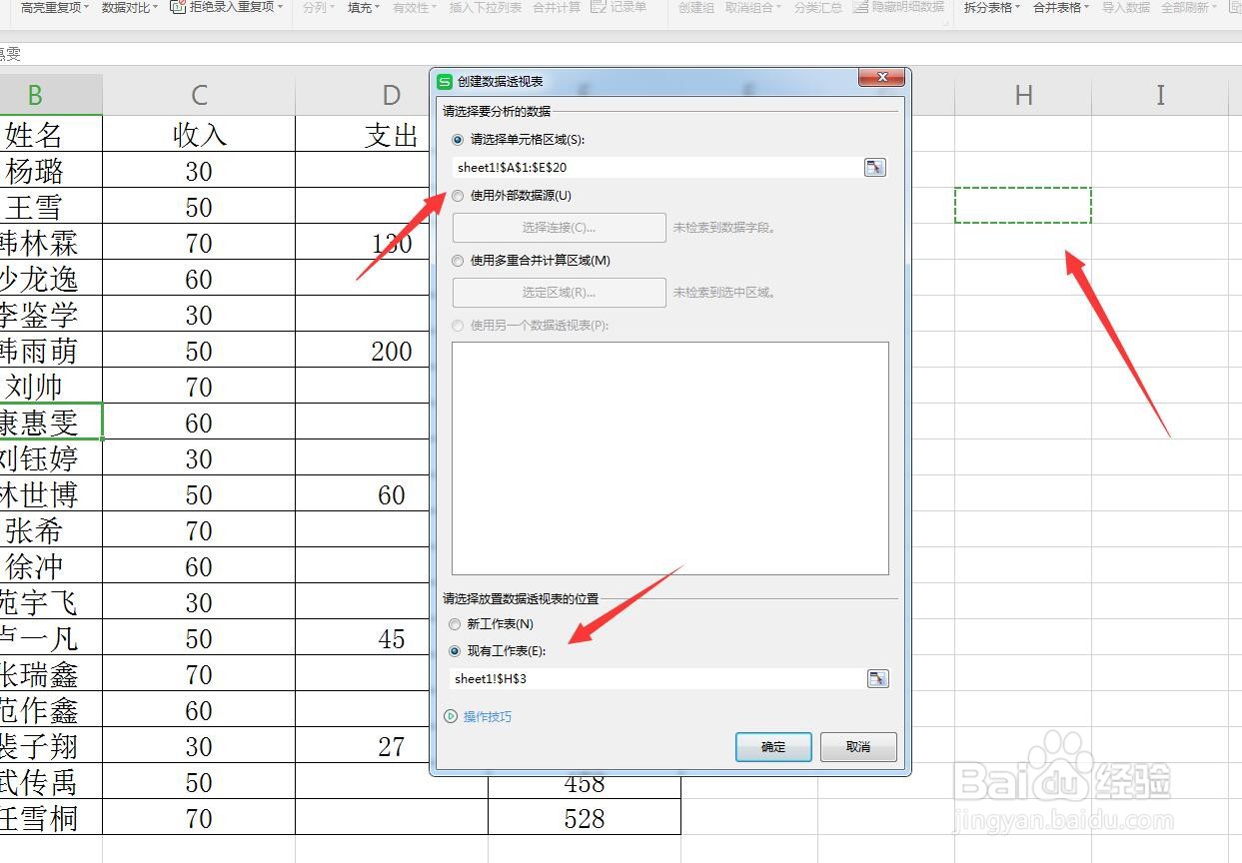Select the 使用多重合并计算区域(M) option
This screenshot has width=1242, height=863.
click(x=459, y=261)
